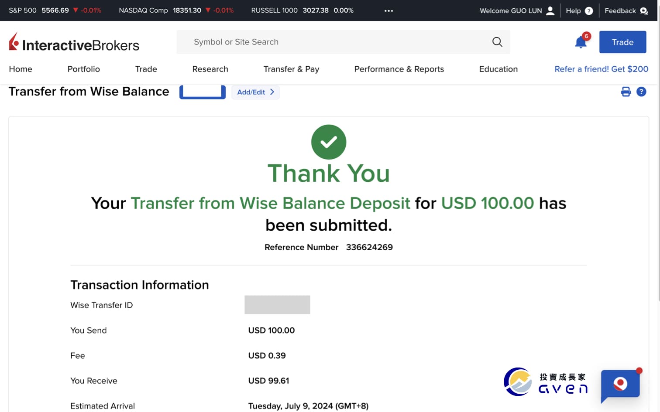Open the Education menu
Screen dimensions: 660x412
498,69
